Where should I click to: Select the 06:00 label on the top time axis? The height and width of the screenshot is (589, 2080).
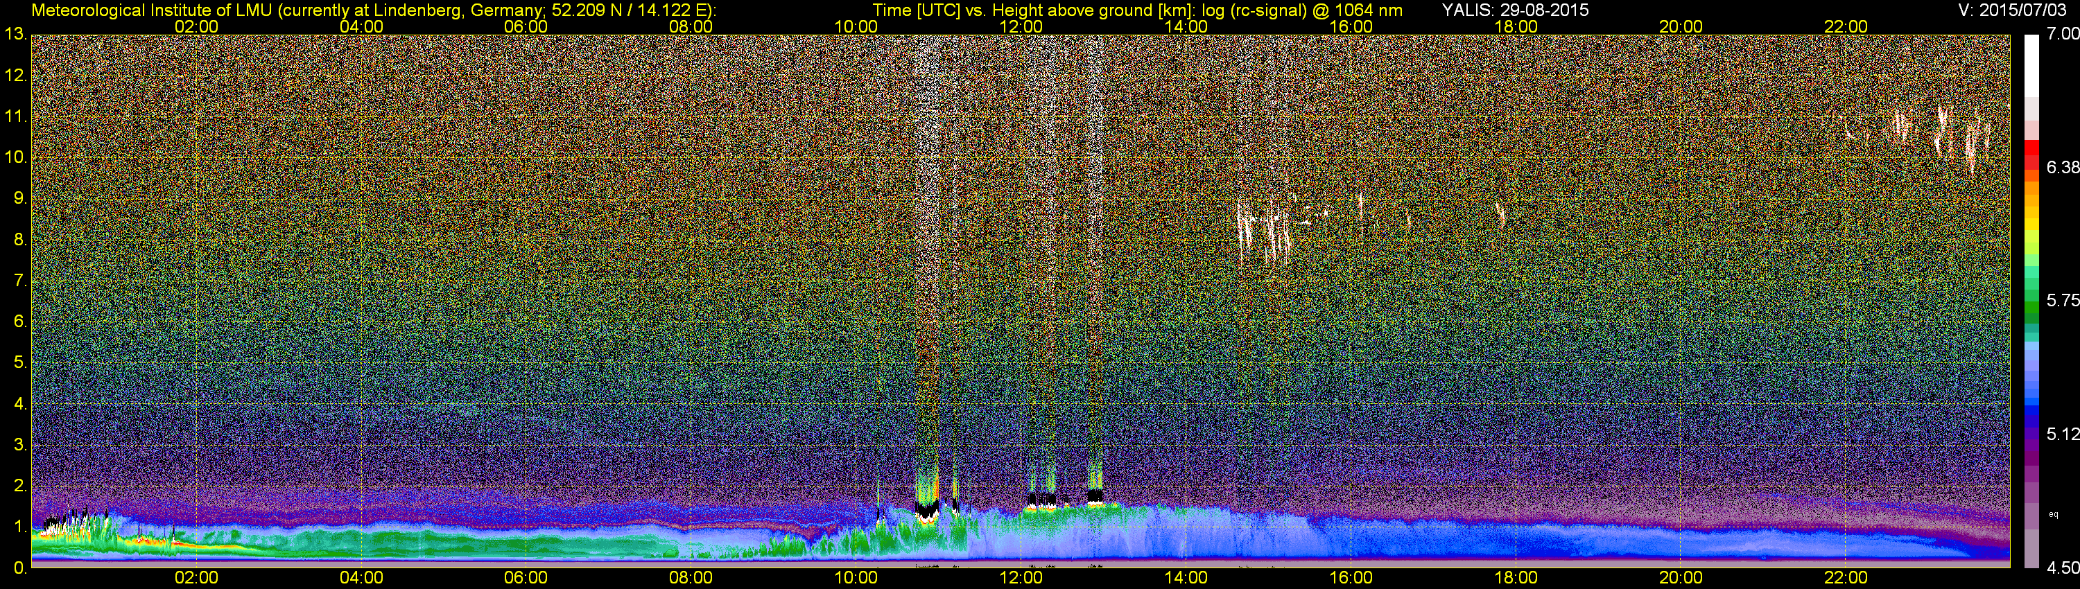pyautogui.click(x=526, y=26)
